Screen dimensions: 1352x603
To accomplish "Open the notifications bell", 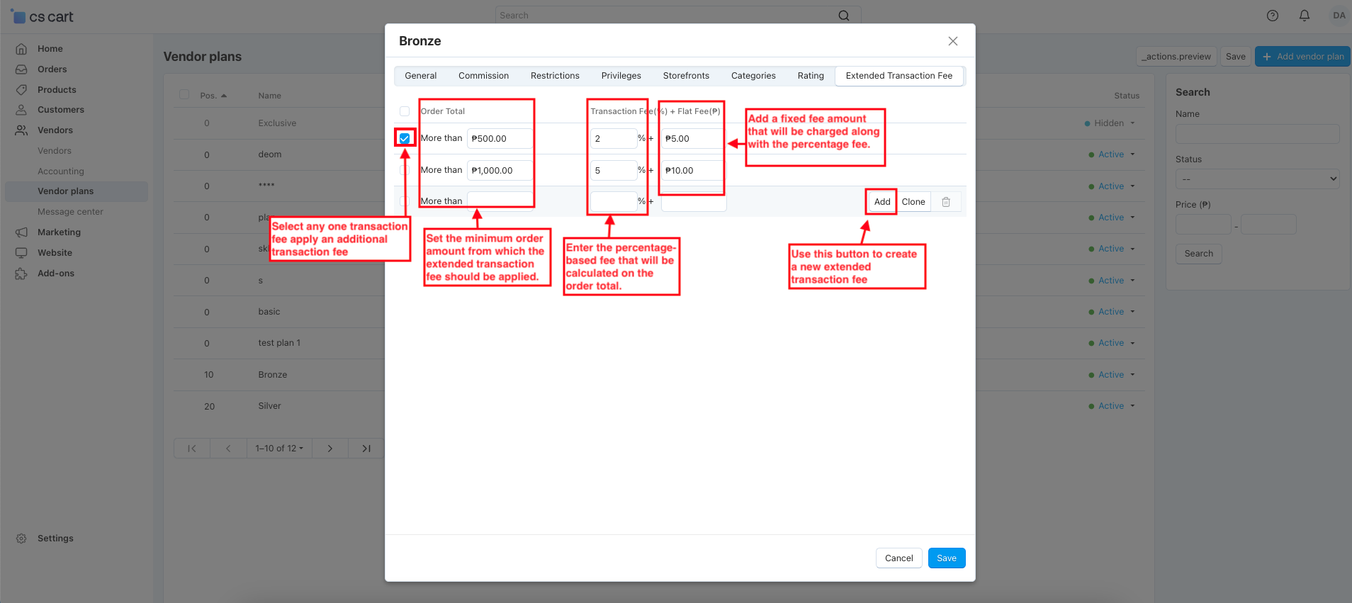I will [1304, 16].
